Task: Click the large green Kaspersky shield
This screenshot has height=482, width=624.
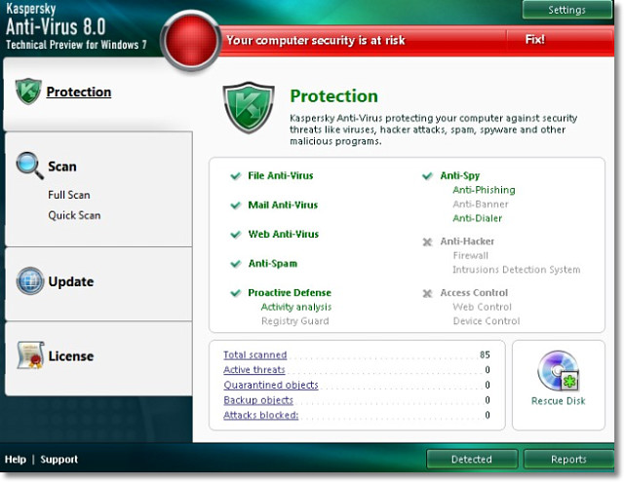Action: coord(249,107)
